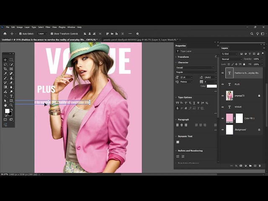Select the Brush tool

[5, 78]
